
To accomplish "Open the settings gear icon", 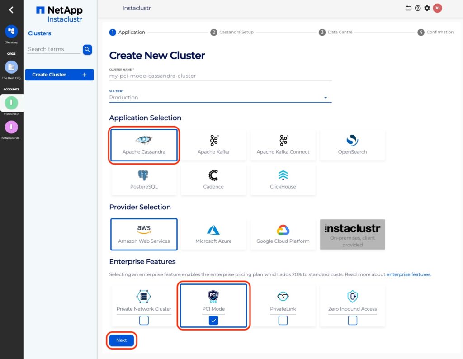I will click(427, 8).
